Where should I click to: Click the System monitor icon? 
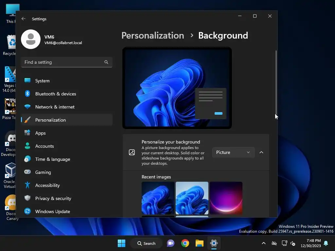tap(27, 80)
